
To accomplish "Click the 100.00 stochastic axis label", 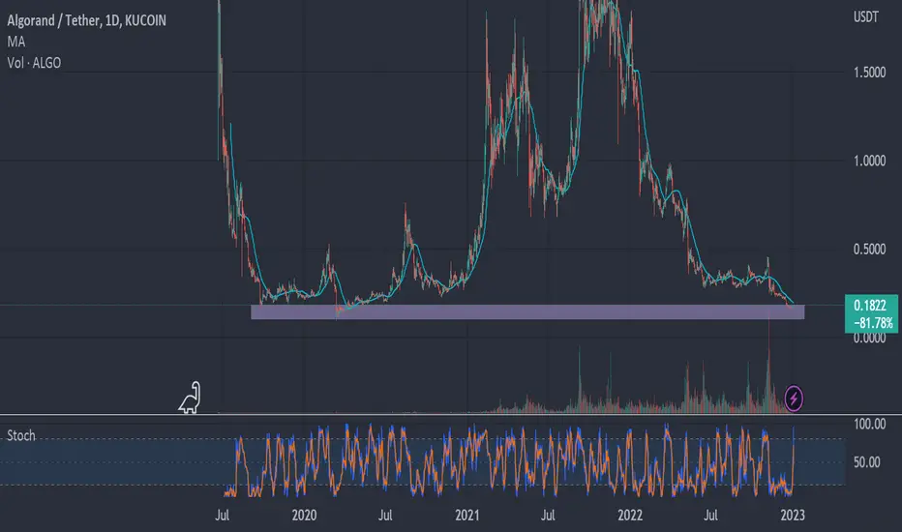I will click(x=869, y=425).
